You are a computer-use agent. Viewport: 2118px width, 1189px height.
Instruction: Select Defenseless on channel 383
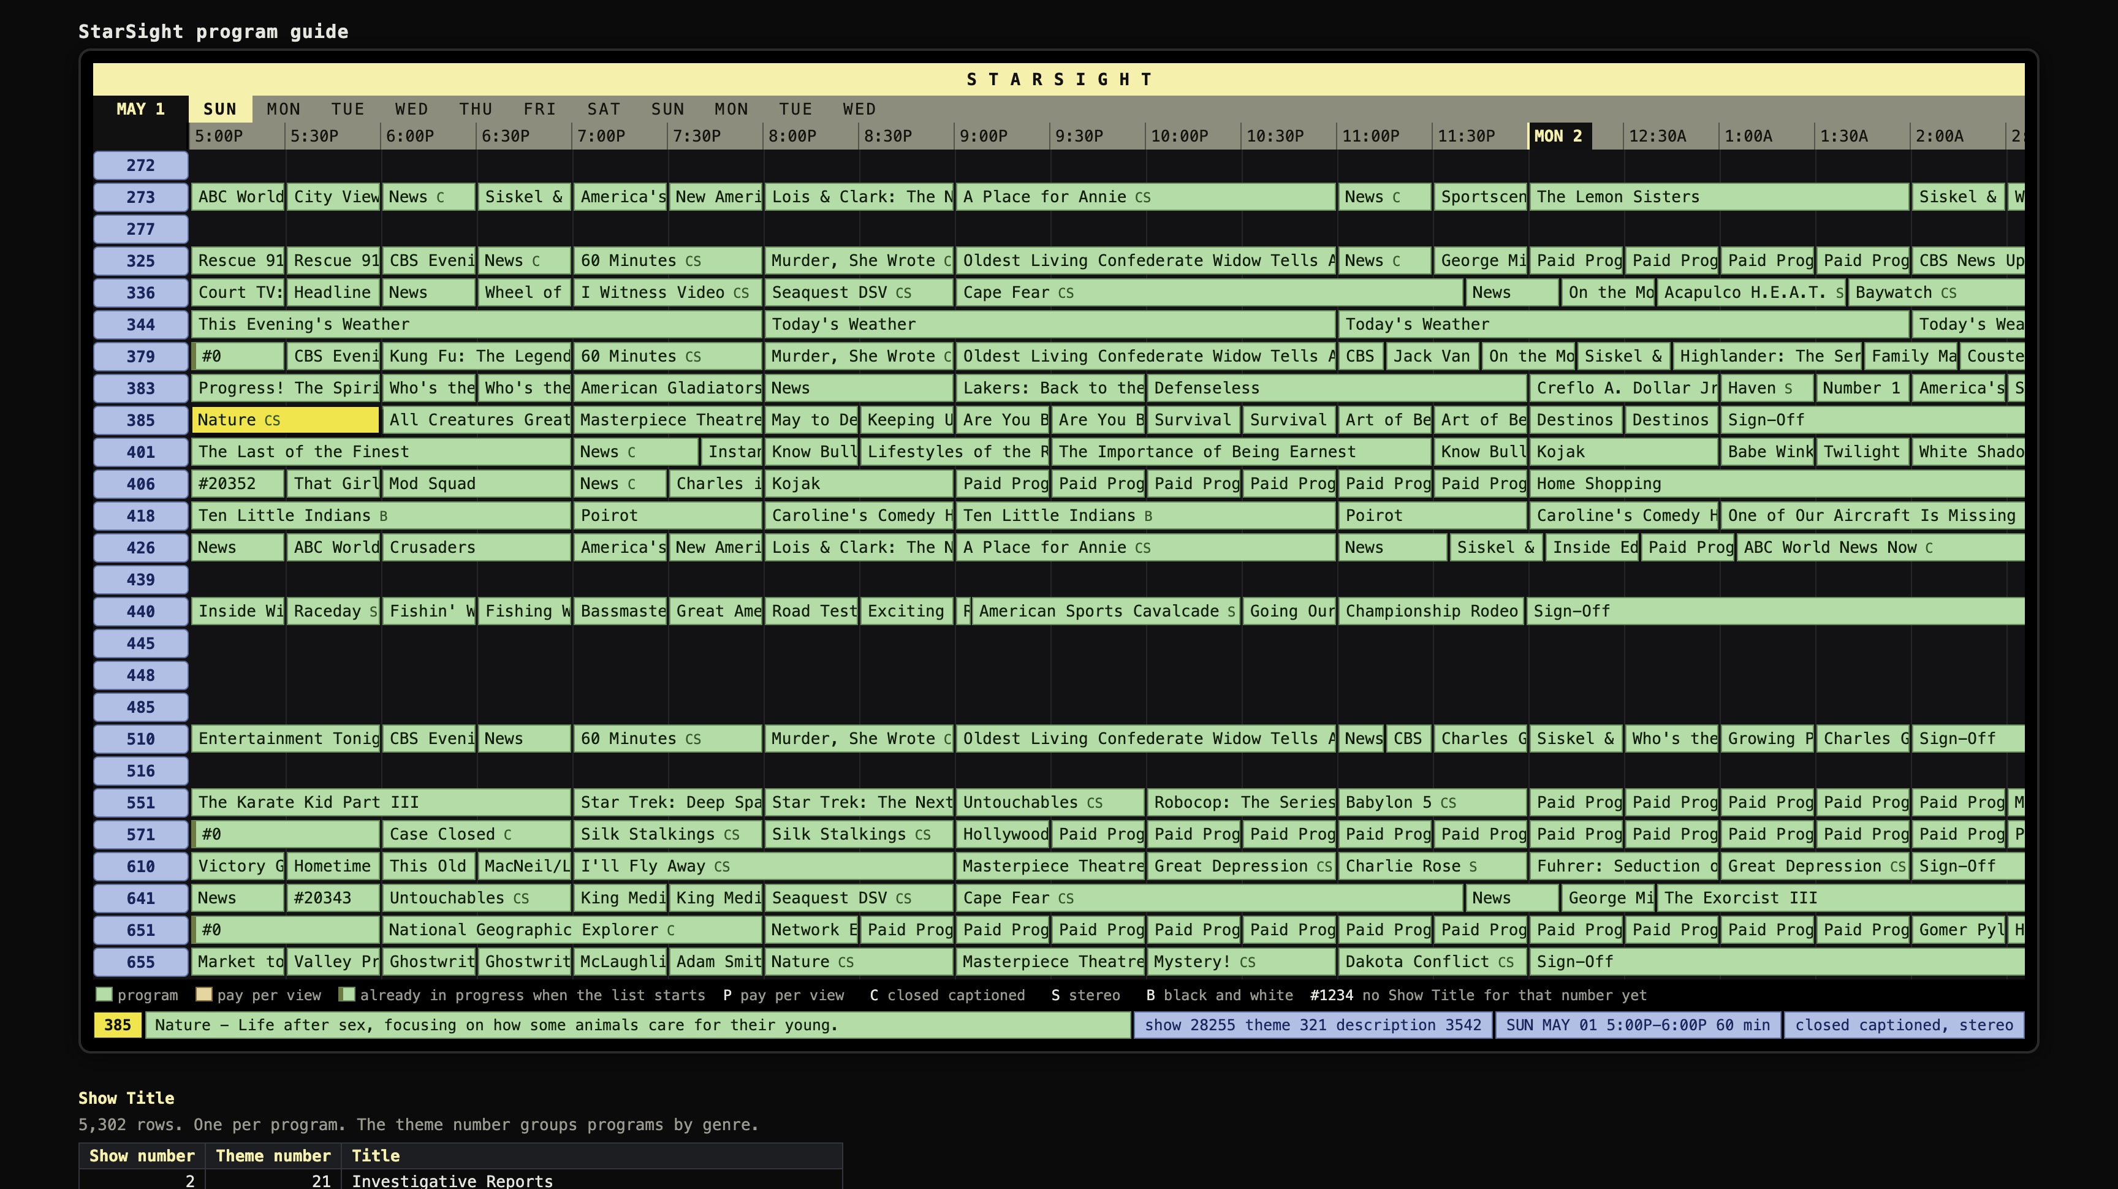[1337, 388]
